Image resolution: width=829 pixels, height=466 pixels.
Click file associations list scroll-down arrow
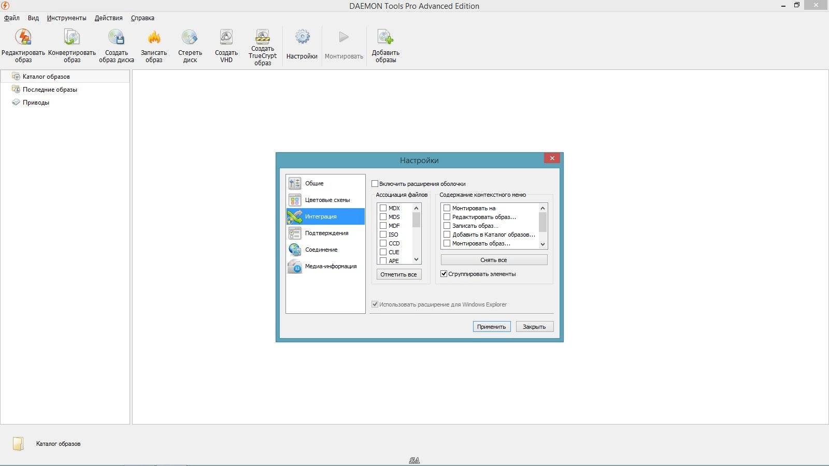click(x=416, y=259)
